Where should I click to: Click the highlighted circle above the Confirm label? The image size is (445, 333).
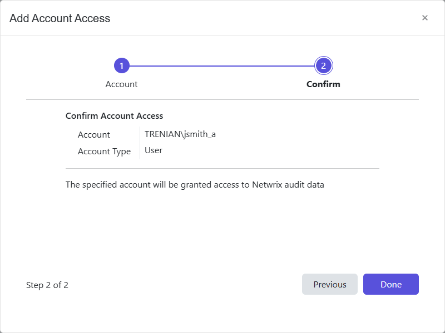click(x=324, y=65)
